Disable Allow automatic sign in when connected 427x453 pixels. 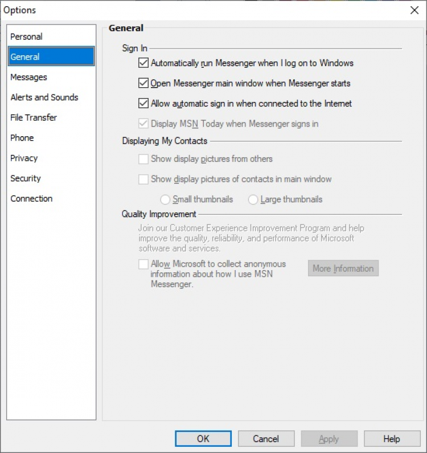(143, 104)
